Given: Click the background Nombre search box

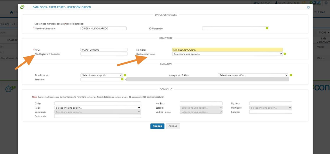Looking at the screenshot, I should (9, 33).
